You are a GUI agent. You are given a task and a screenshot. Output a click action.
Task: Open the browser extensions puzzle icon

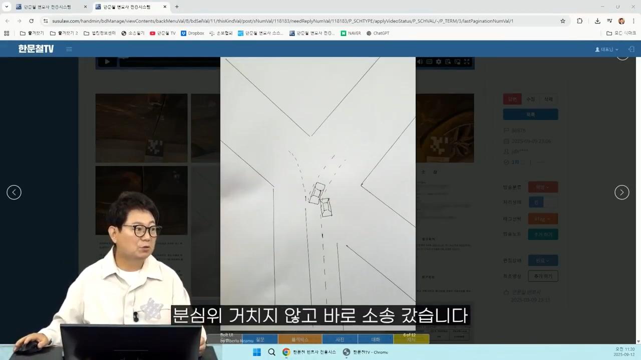click(580, 21)
